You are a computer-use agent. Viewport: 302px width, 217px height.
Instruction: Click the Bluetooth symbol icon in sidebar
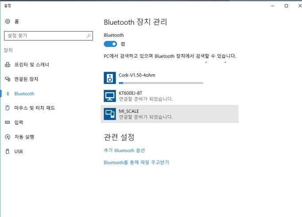point(8,94)
